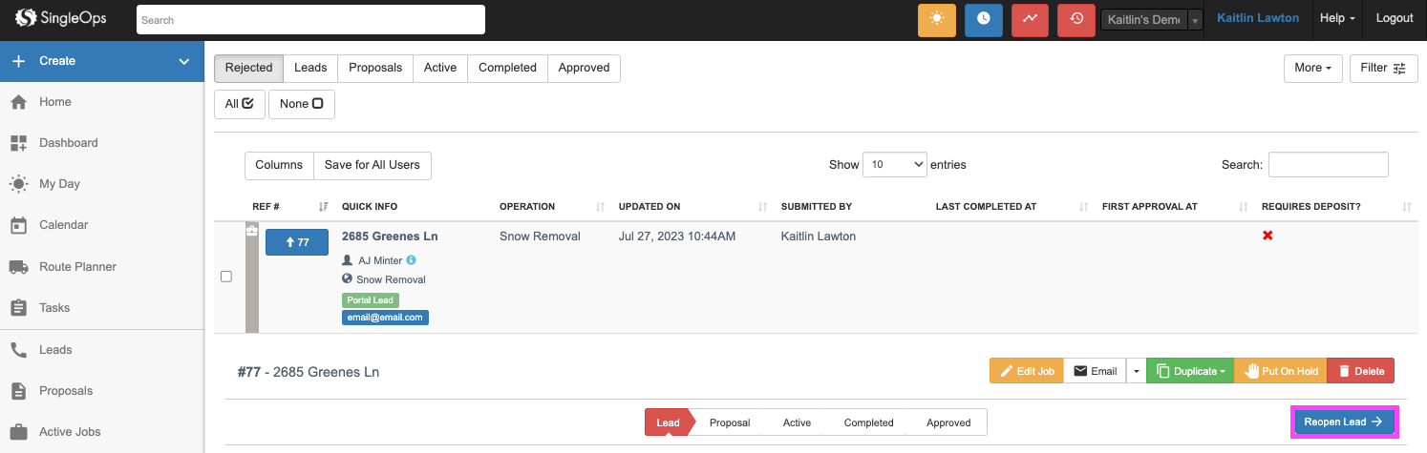1427x453 pixels.
Task: Switch to the Completed tab
Action: [507, 68]
